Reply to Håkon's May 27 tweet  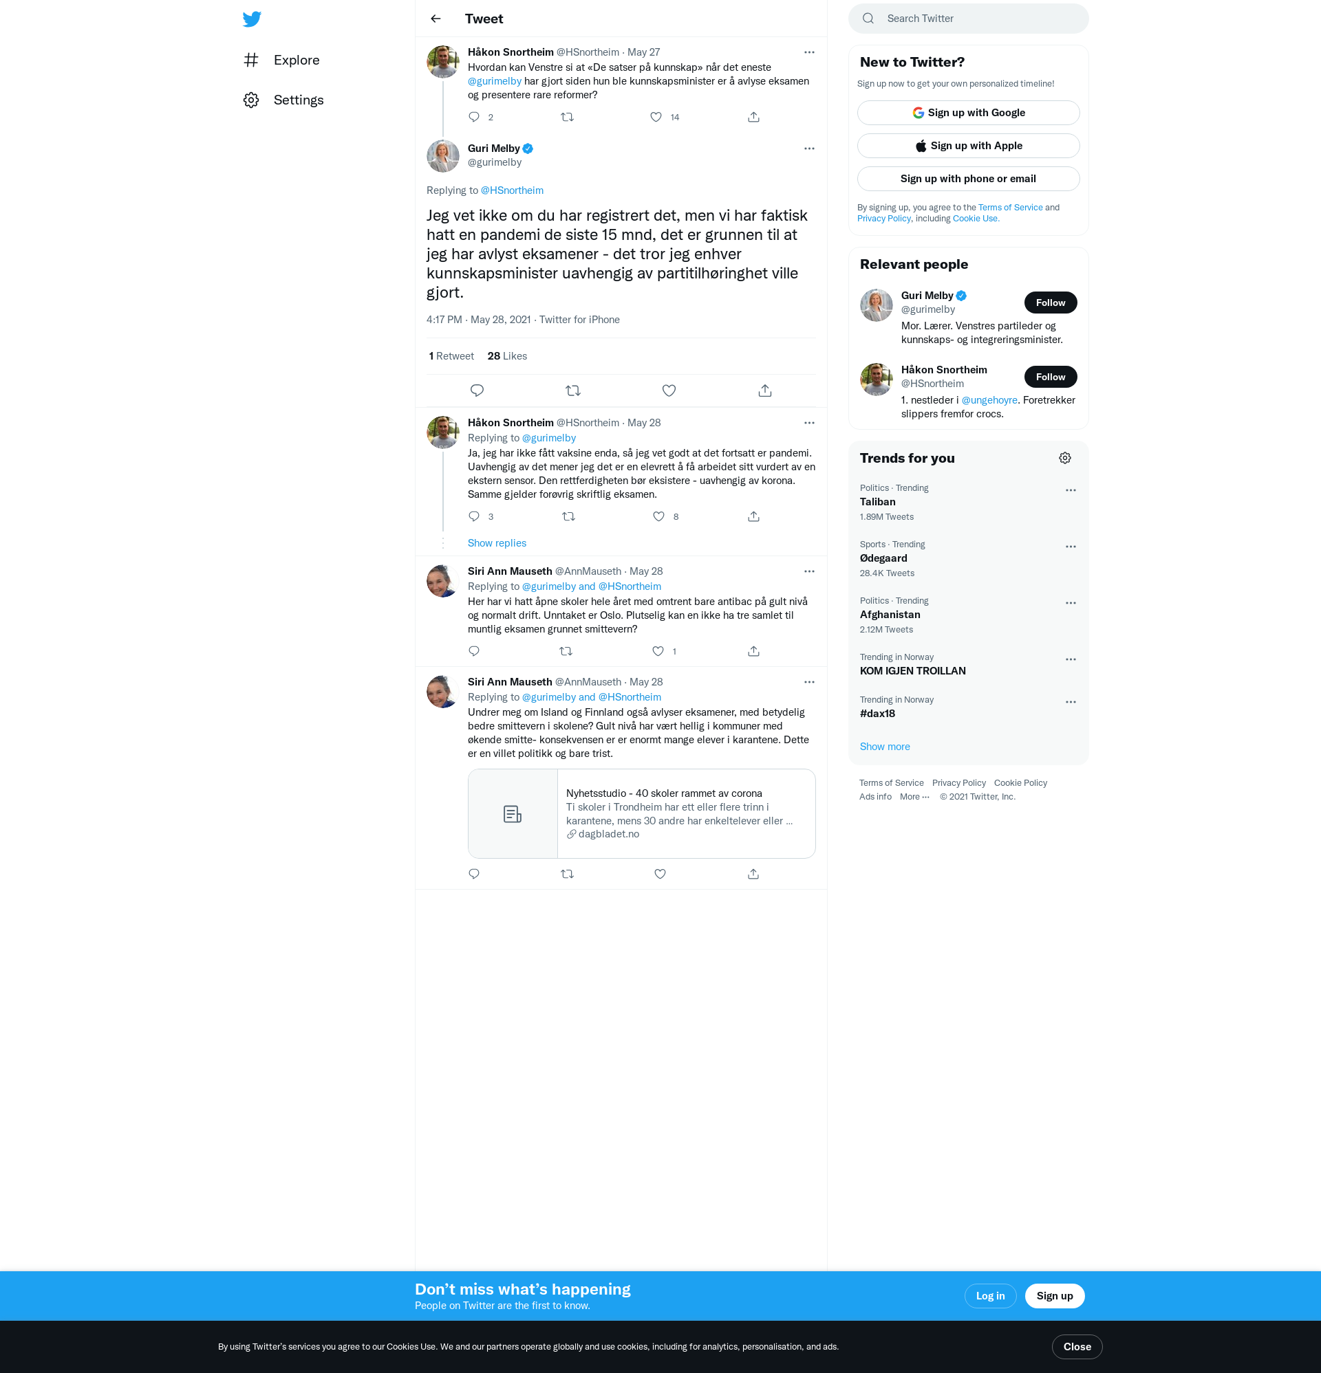tap(474, 117)
